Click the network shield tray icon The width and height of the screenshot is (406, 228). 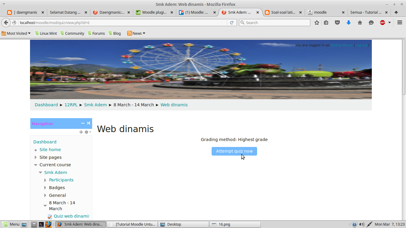[x=354, y=224]
